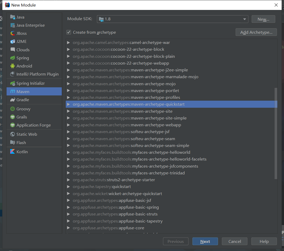
Task: Select maven-archetype-j2ee-simple archetype
Action: (x=171, y=70)
